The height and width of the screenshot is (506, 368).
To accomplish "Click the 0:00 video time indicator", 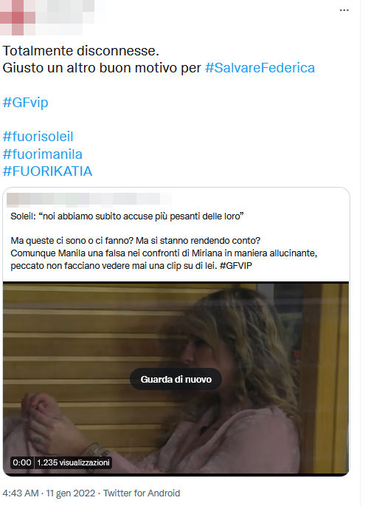I will click(22, 462).
